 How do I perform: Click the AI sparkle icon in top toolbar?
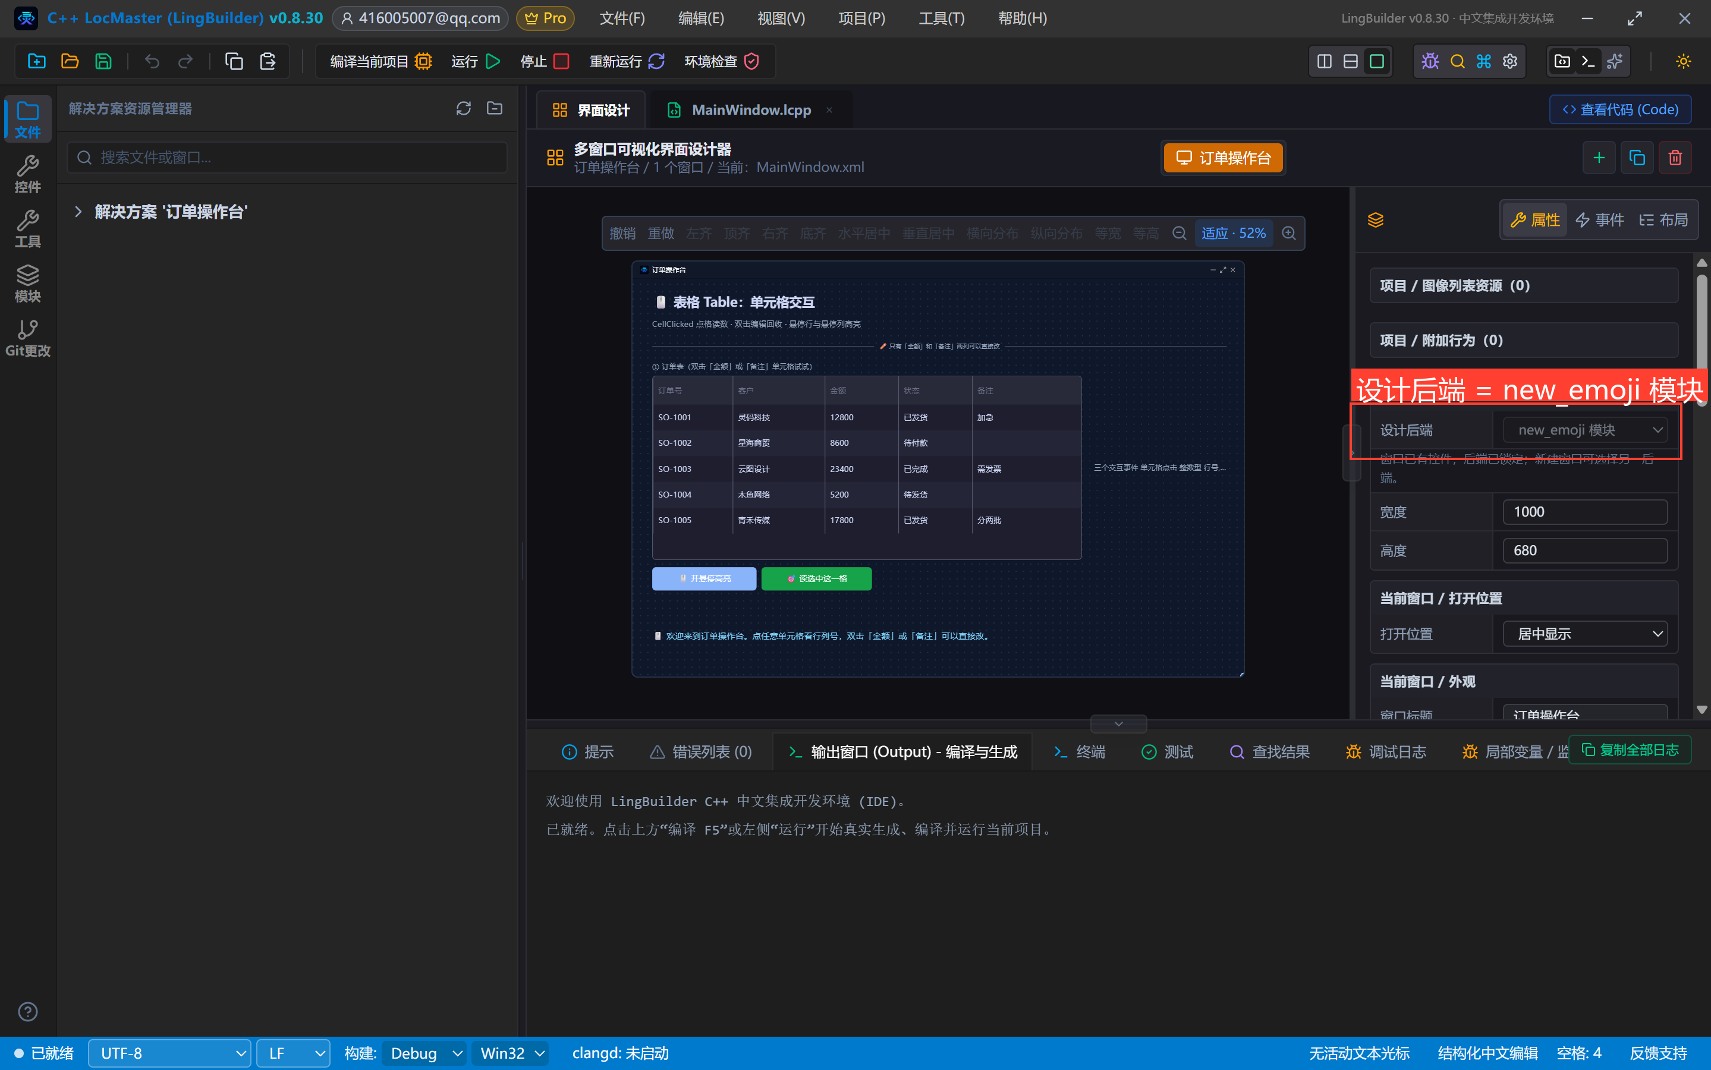[x=1615, y=62]
